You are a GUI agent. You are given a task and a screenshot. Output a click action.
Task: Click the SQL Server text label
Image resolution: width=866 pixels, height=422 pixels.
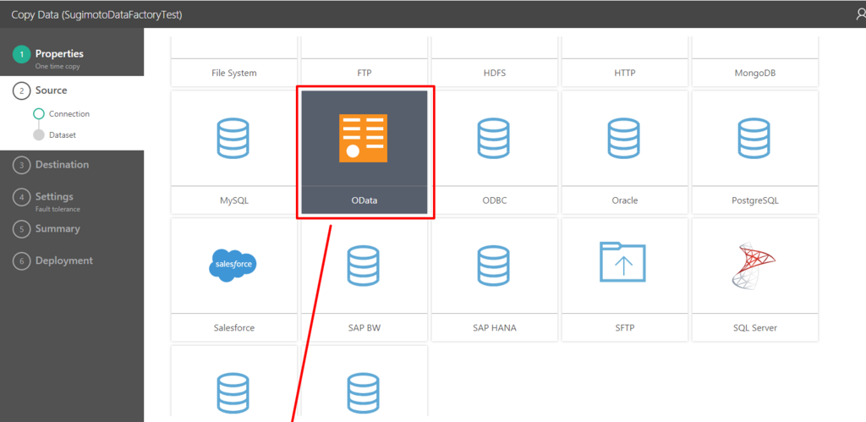755,327
